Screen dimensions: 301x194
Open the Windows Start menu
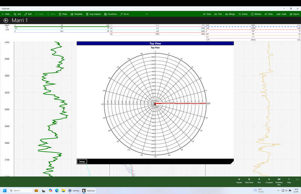tap(5, 191)
